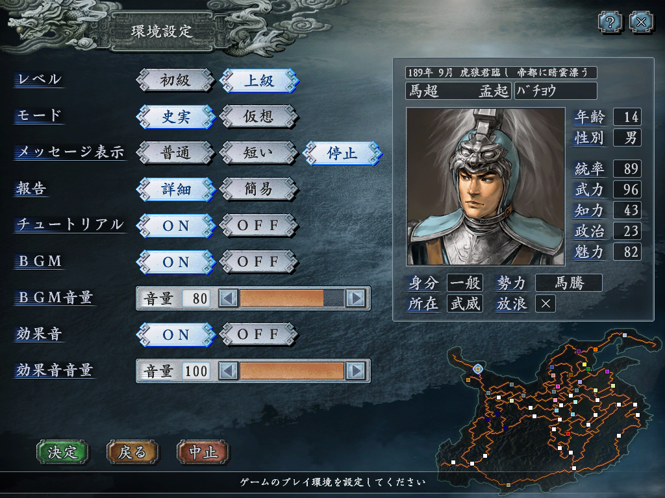
Task: Switch mode to 仮想
Action: pos(258,117)
